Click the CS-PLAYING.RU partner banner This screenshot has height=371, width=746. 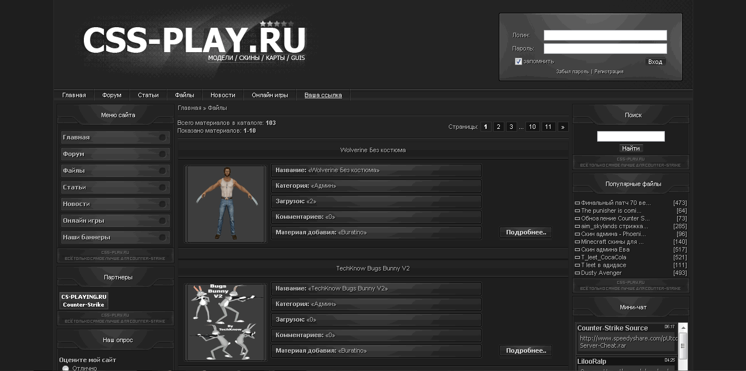[84, 300]
